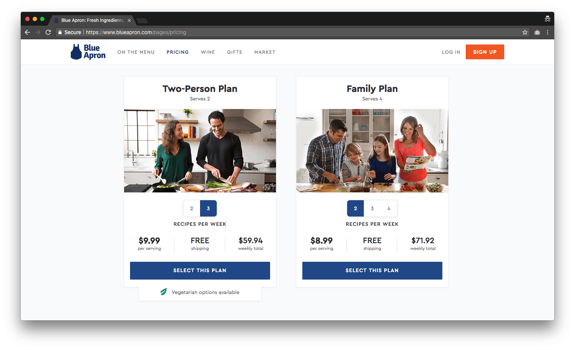This screenshot has height=350, width=575.
Task: Reload the page with the refresh icon
Action: pos(48,32)
